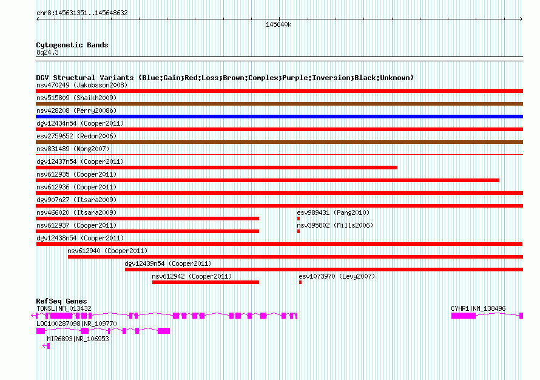The image size is (540, 380).
Task: Select the brown complex bar for nsv515809
Action: (x=279, y=104)
